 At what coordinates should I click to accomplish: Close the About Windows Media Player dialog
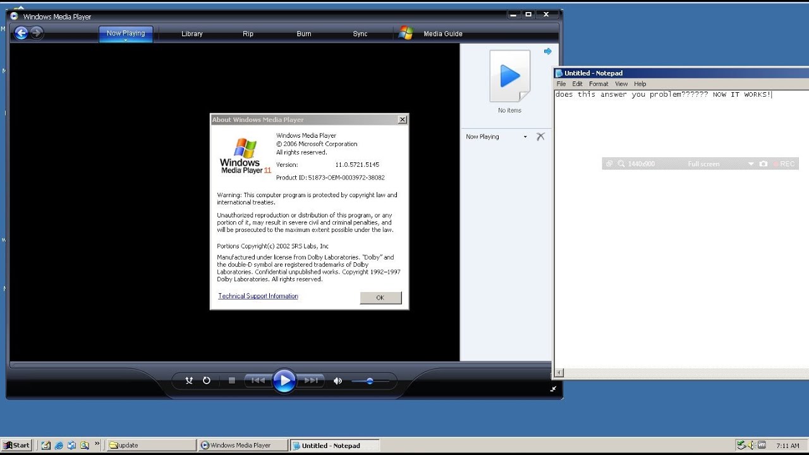click(403, 119)
